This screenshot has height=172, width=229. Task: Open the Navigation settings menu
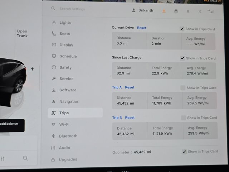click(x=69, y=101)
